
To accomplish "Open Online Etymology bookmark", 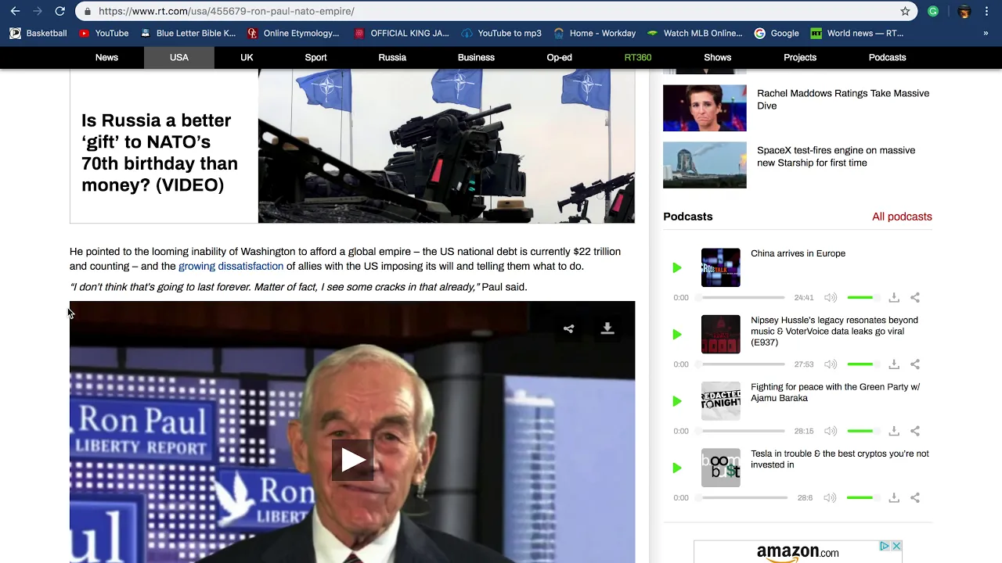I will 293,34.
